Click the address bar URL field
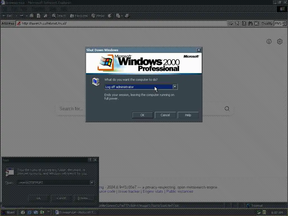Screen dimensions: 288x216 (x=121, y=23)
